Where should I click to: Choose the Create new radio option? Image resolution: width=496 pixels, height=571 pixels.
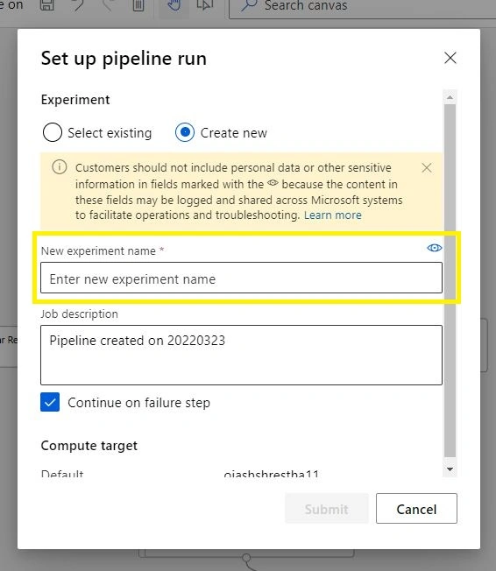click(x=185, y=132)
